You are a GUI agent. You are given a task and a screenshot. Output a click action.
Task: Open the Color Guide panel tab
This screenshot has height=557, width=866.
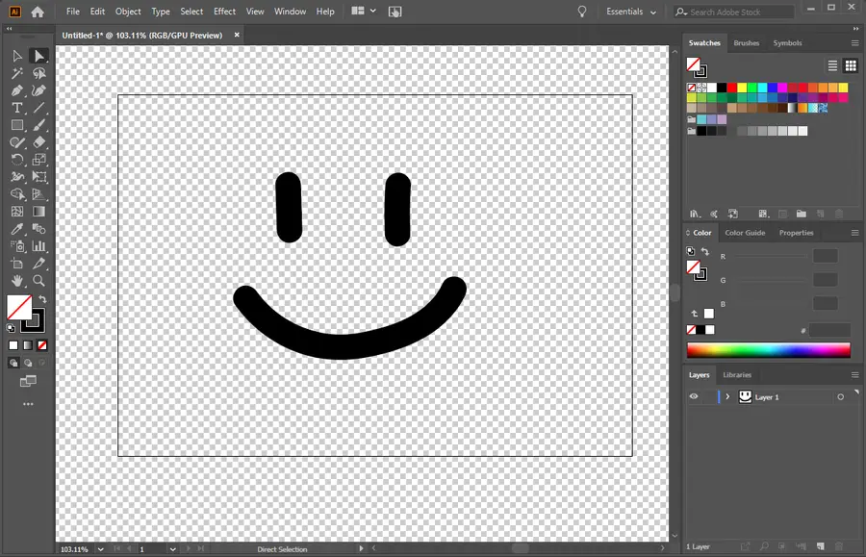point(745,233)
